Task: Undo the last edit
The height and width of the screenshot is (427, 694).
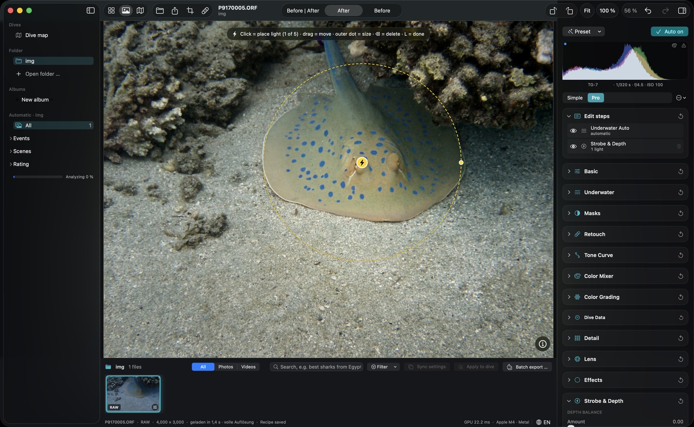Action: [x=648, y=10]
